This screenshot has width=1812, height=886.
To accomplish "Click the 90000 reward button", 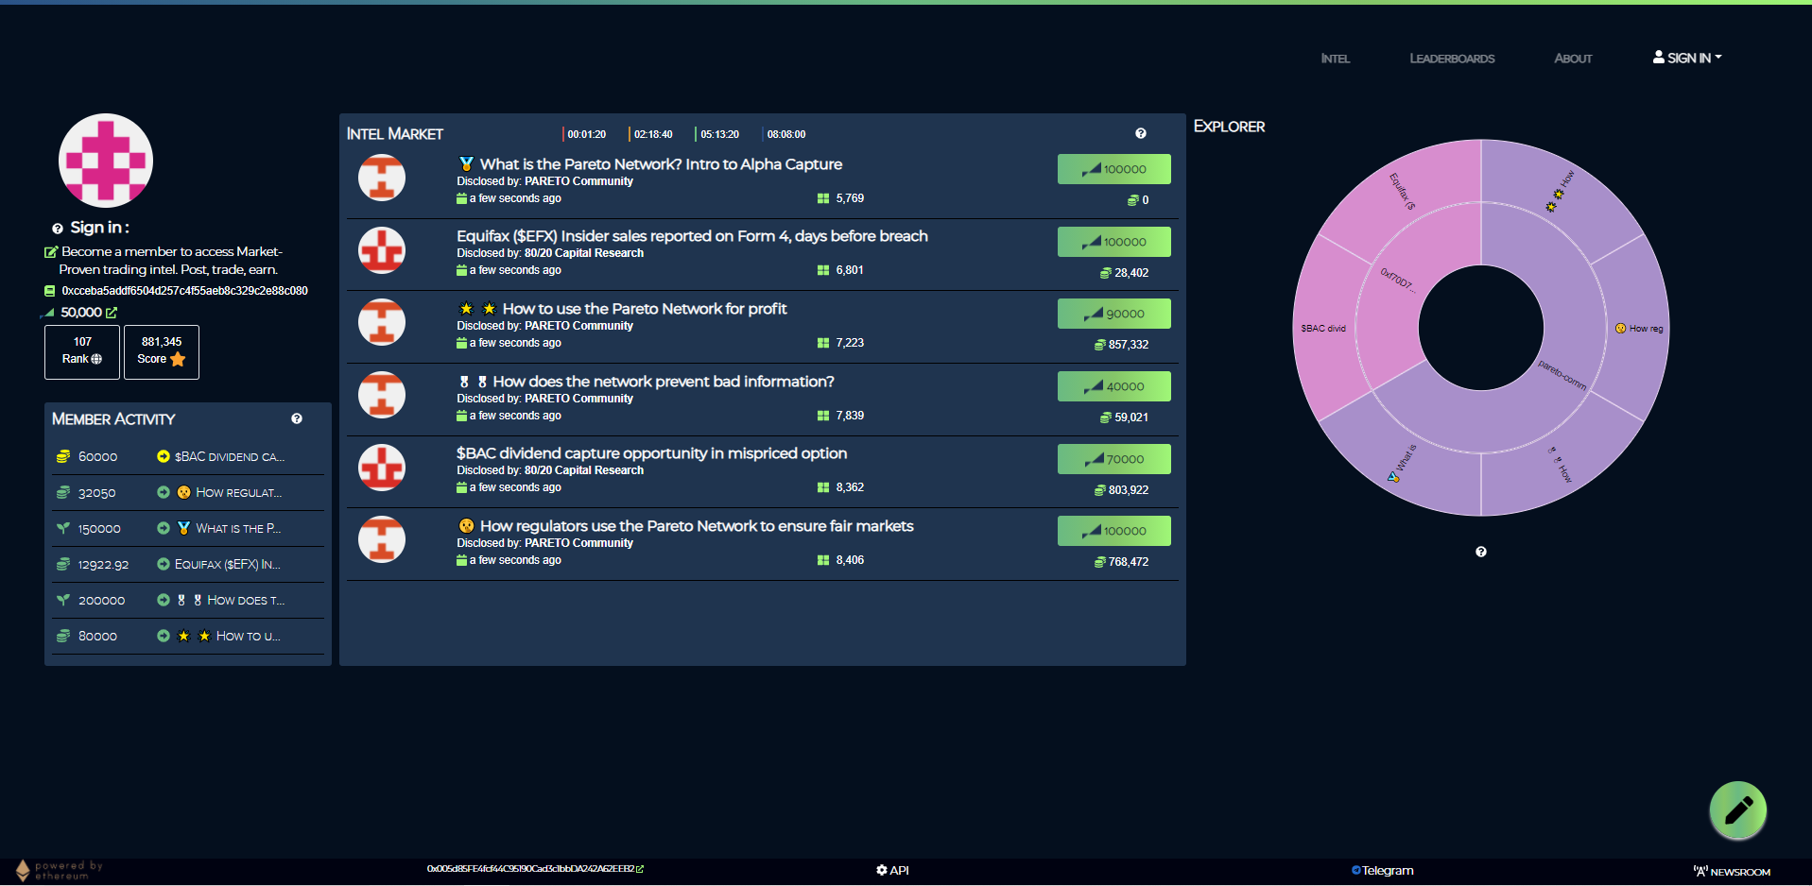I will click(1113, 314).
